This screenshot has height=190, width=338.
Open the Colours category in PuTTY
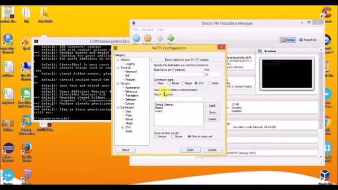129,103
